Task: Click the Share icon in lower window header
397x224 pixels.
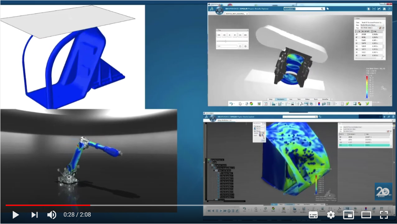Action: coord(389,117)
